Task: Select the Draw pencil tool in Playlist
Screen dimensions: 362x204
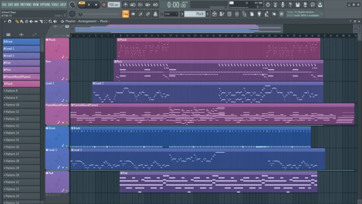Action: tap(17, 21)
